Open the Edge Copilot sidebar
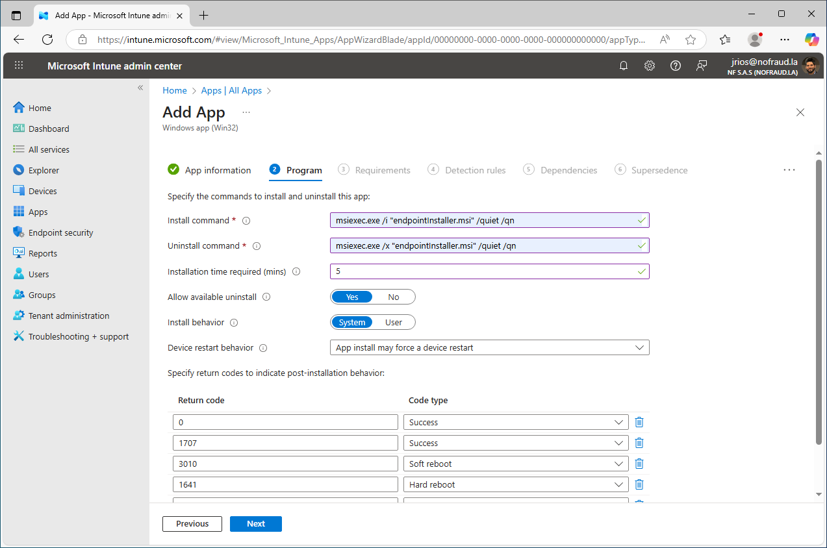 [x=811, y=40]
